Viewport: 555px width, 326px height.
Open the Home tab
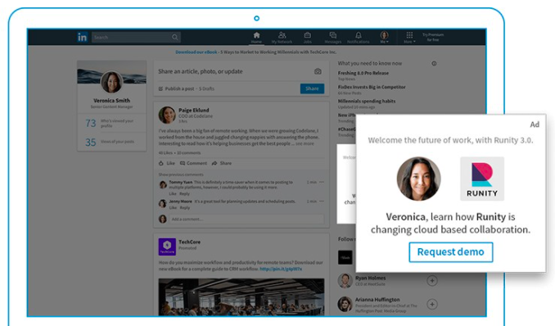coord(256,37)
